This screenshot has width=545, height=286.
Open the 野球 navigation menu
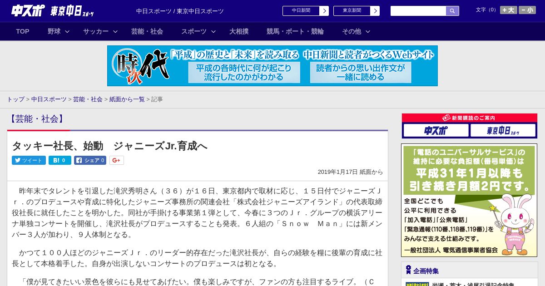pyautogui.click(x=54, y=31)
